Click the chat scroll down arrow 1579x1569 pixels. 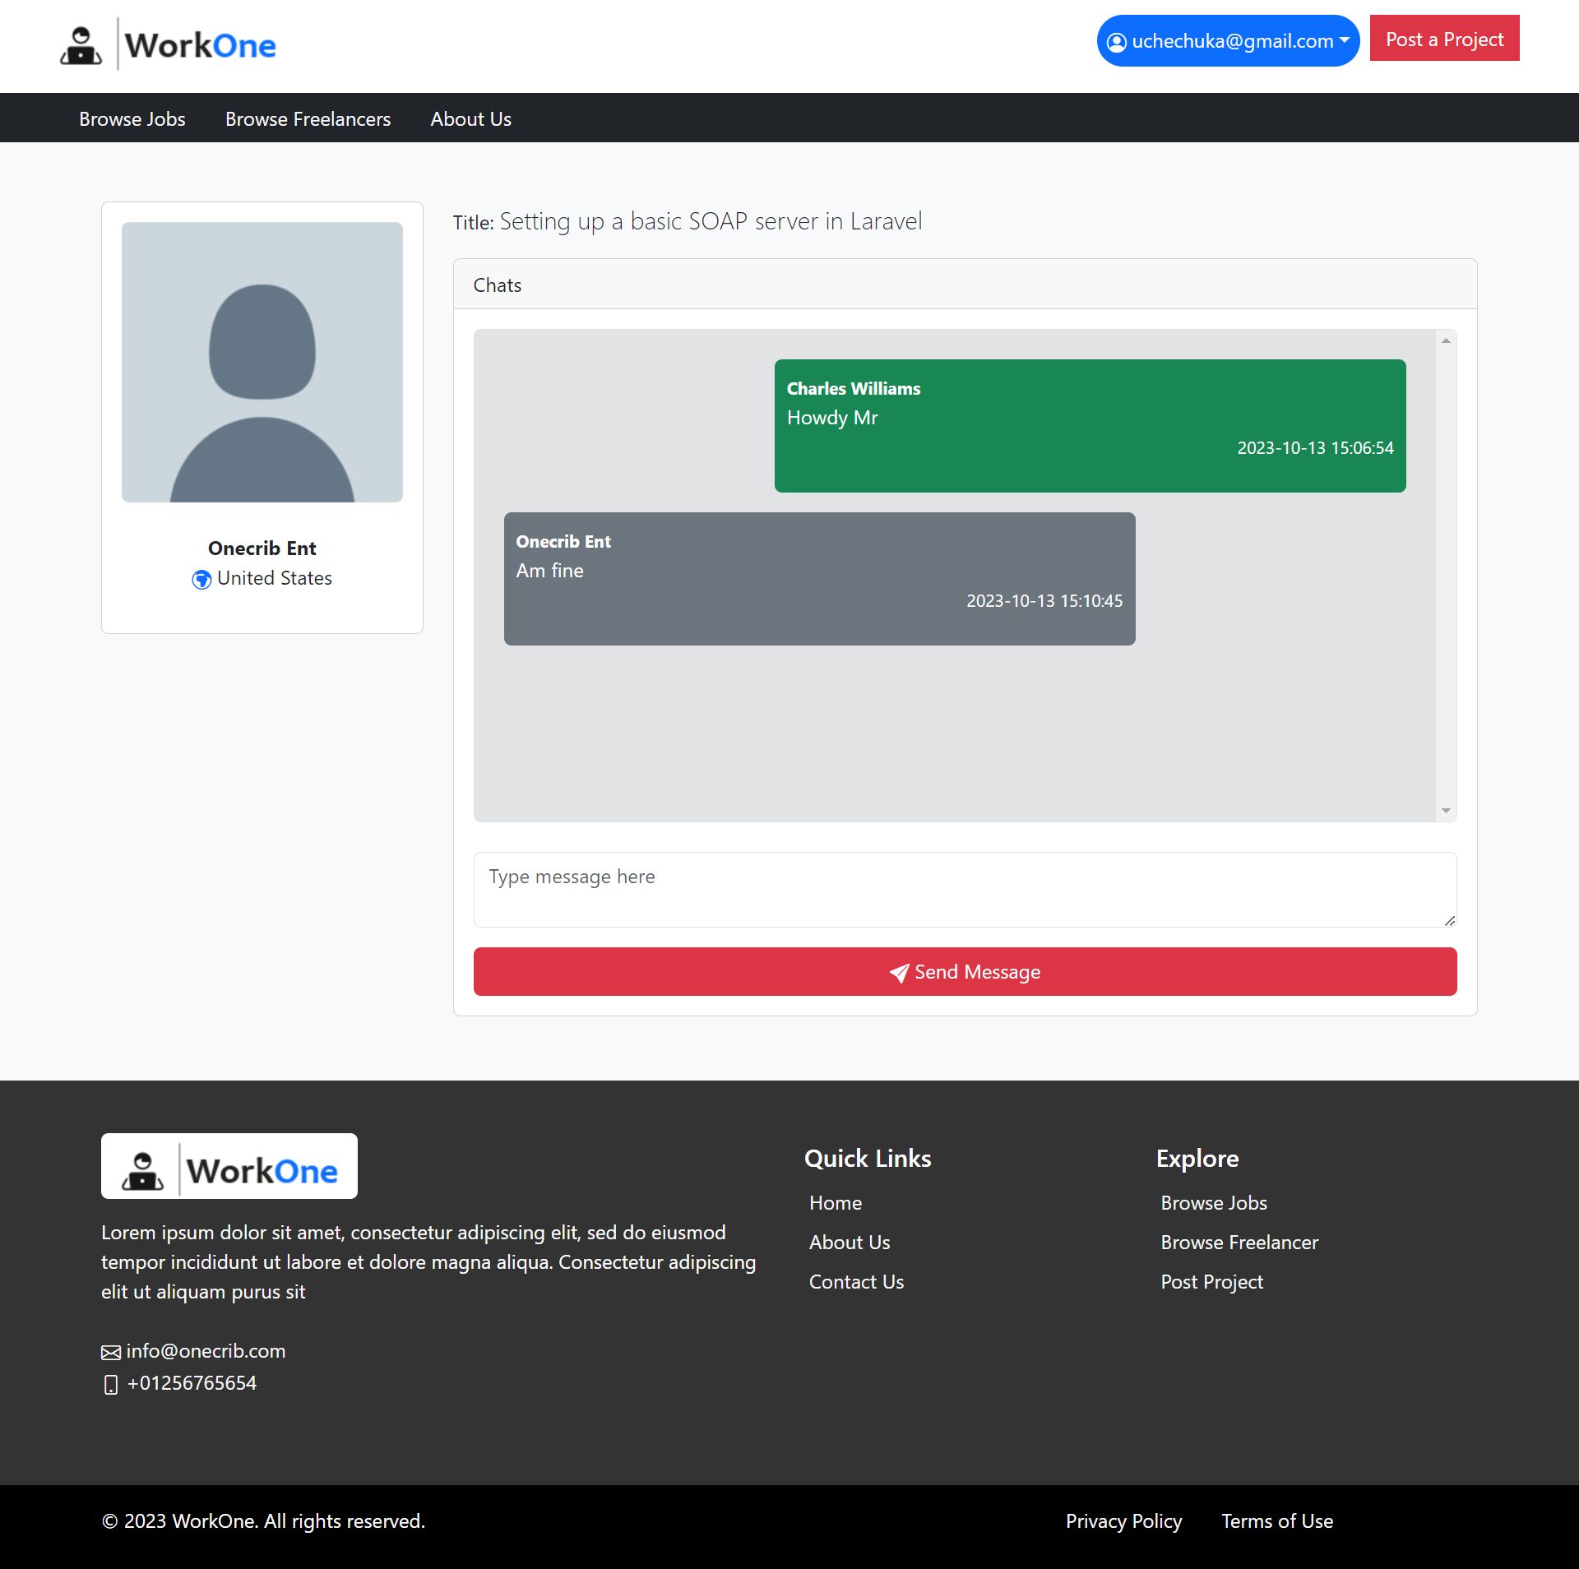[x=1446, y=811]
